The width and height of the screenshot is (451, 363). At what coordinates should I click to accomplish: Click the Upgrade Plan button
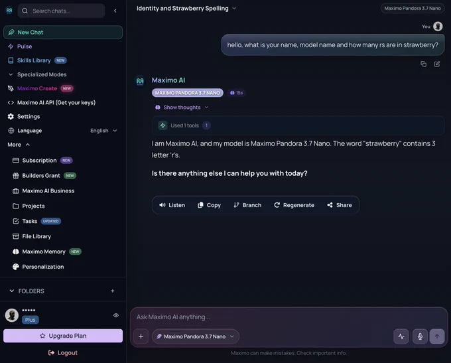pos(63,336)
